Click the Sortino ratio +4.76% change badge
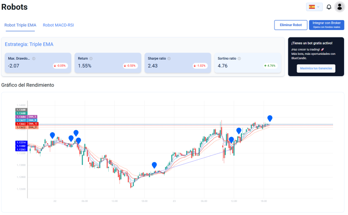 (270, 66)
